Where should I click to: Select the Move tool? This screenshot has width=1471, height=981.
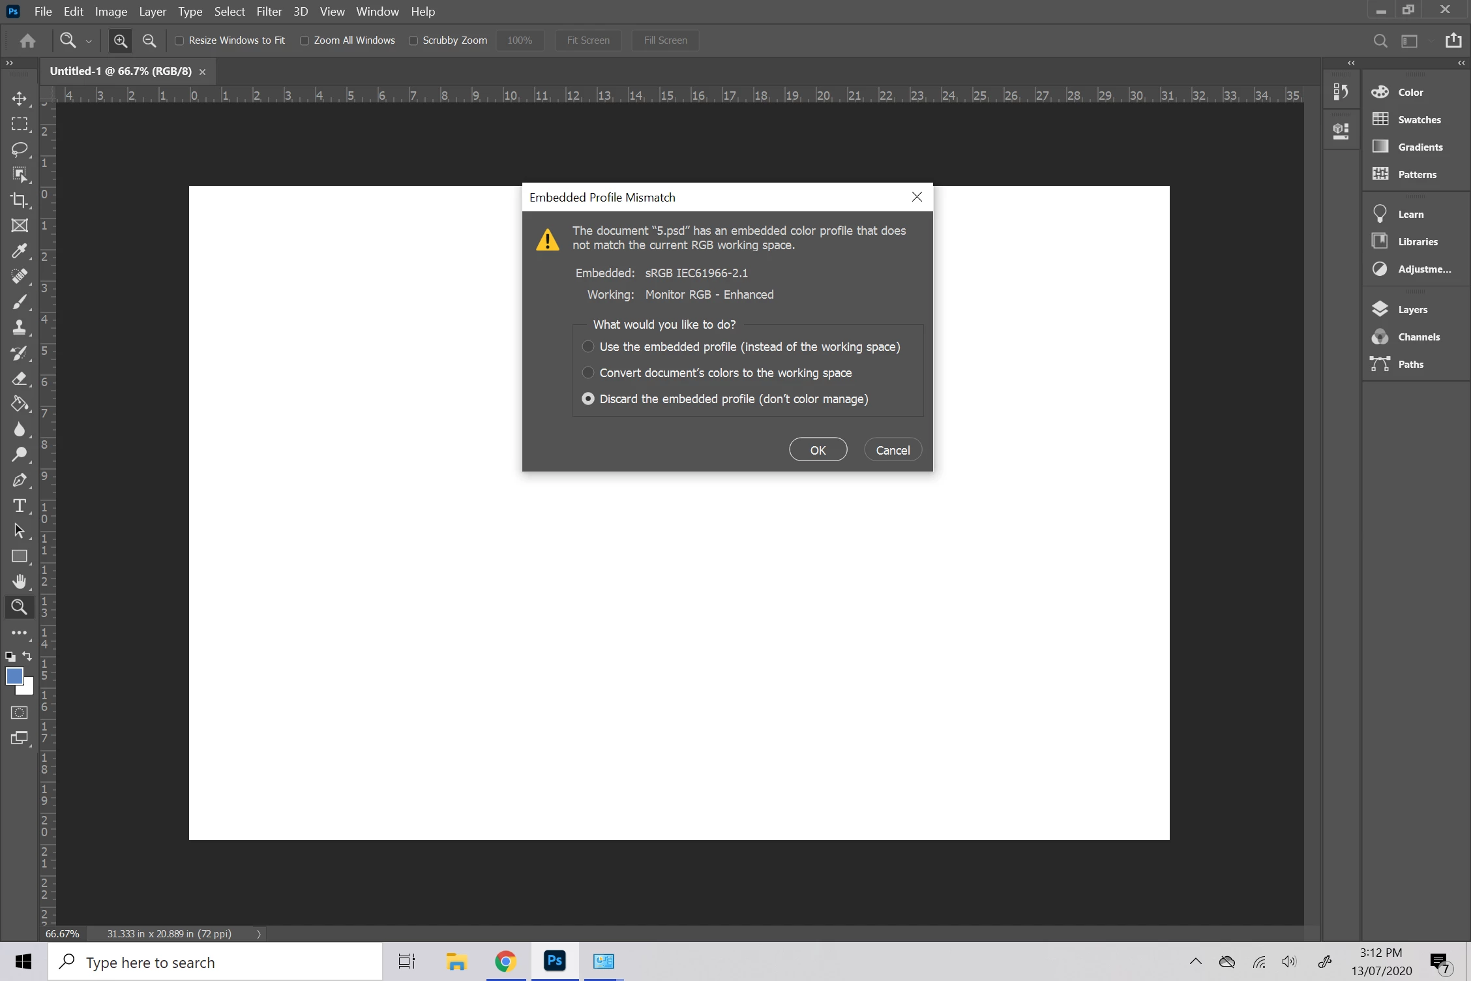(x=19, y=98)
